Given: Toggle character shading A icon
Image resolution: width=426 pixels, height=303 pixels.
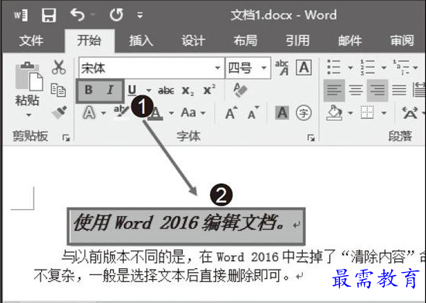Looking at the screenshot, I should click(x=282, y=112).
